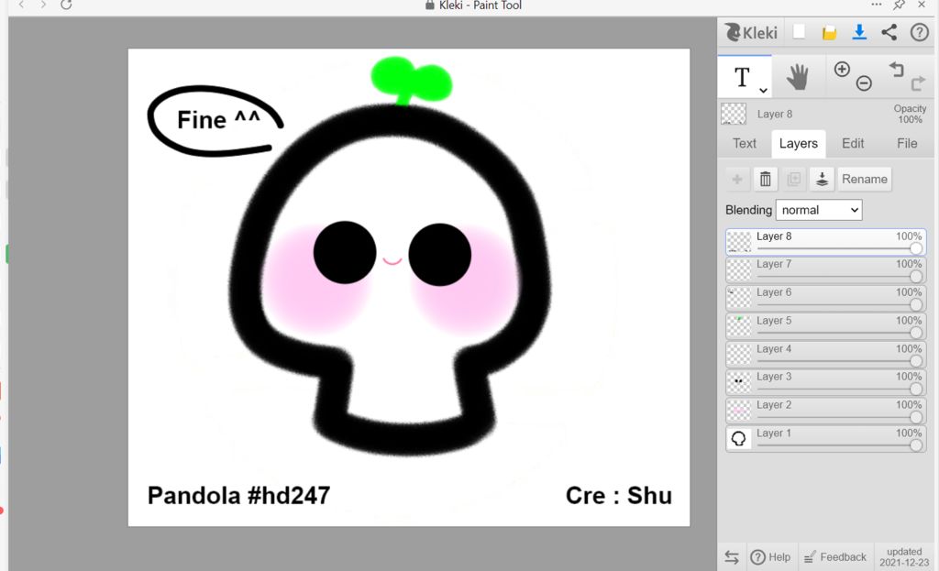This screenshot has width=939, height=571.
Task: Go back in browser window
Action: point(22,5)
